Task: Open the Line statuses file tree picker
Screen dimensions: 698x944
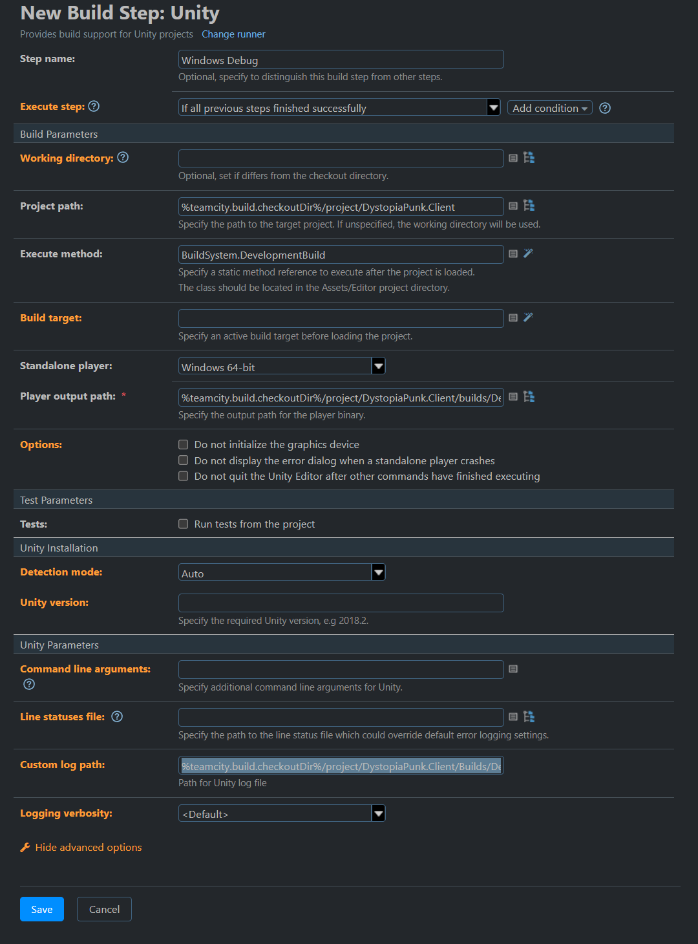Action: [x=529, y=716]
